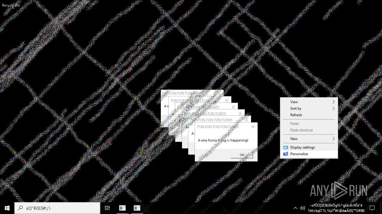
Task: Click OK in the frontmost FUN dialog
Action: tap(242, 155)
